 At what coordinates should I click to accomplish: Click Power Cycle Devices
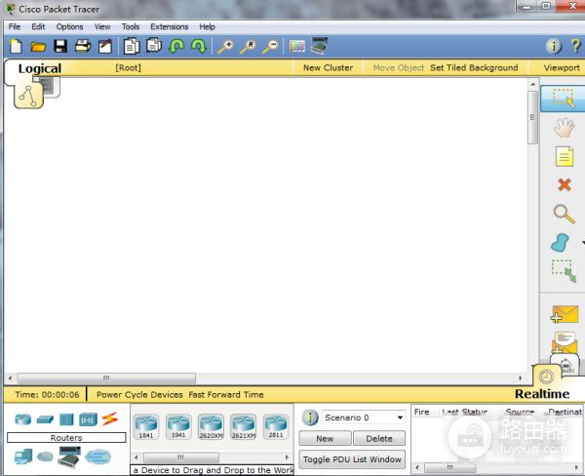[139, 395]
